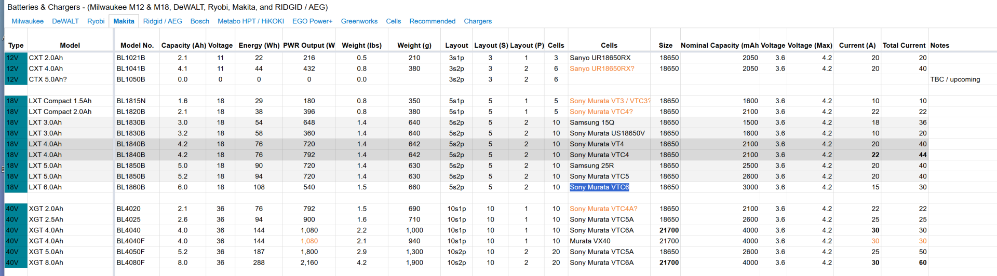Open the DeWALT sheet tab

pyautogui.click(x=65, y=21)
